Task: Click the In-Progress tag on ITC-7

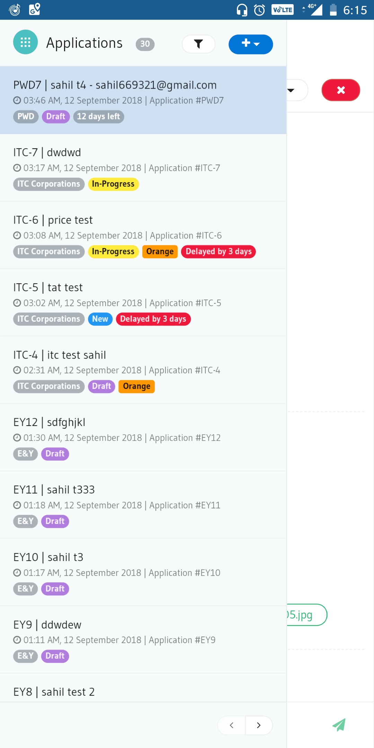Action: 113,184
